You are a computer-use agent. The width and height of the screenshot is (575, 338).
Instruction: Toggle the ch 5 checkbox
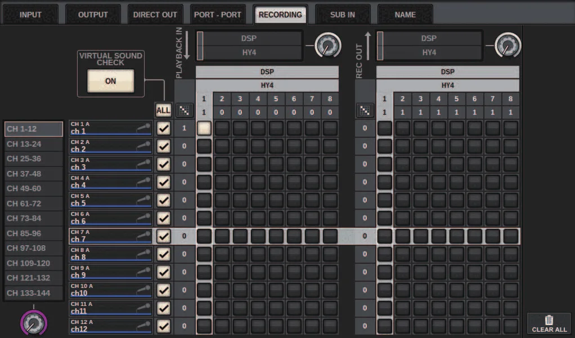164,200
